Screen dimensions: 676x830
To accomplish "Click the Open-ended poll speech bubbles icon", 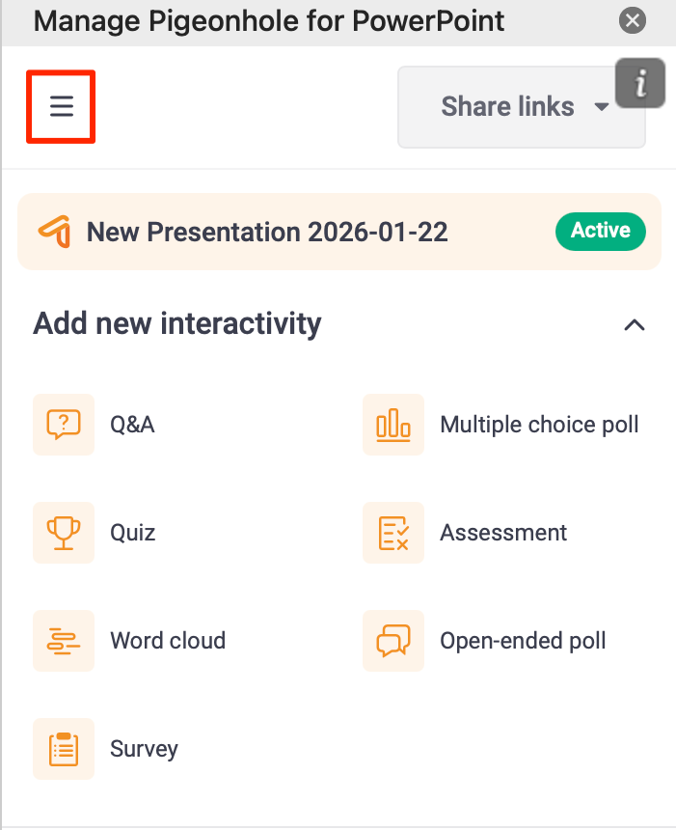I will [x=392, y=641].
